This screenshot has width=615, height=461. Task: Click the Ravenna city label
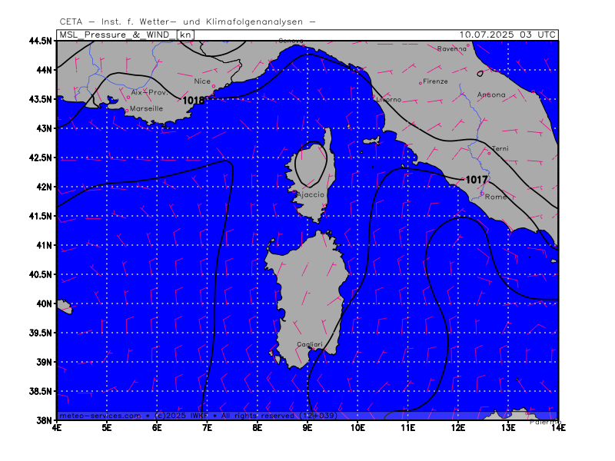coord(452,48)
